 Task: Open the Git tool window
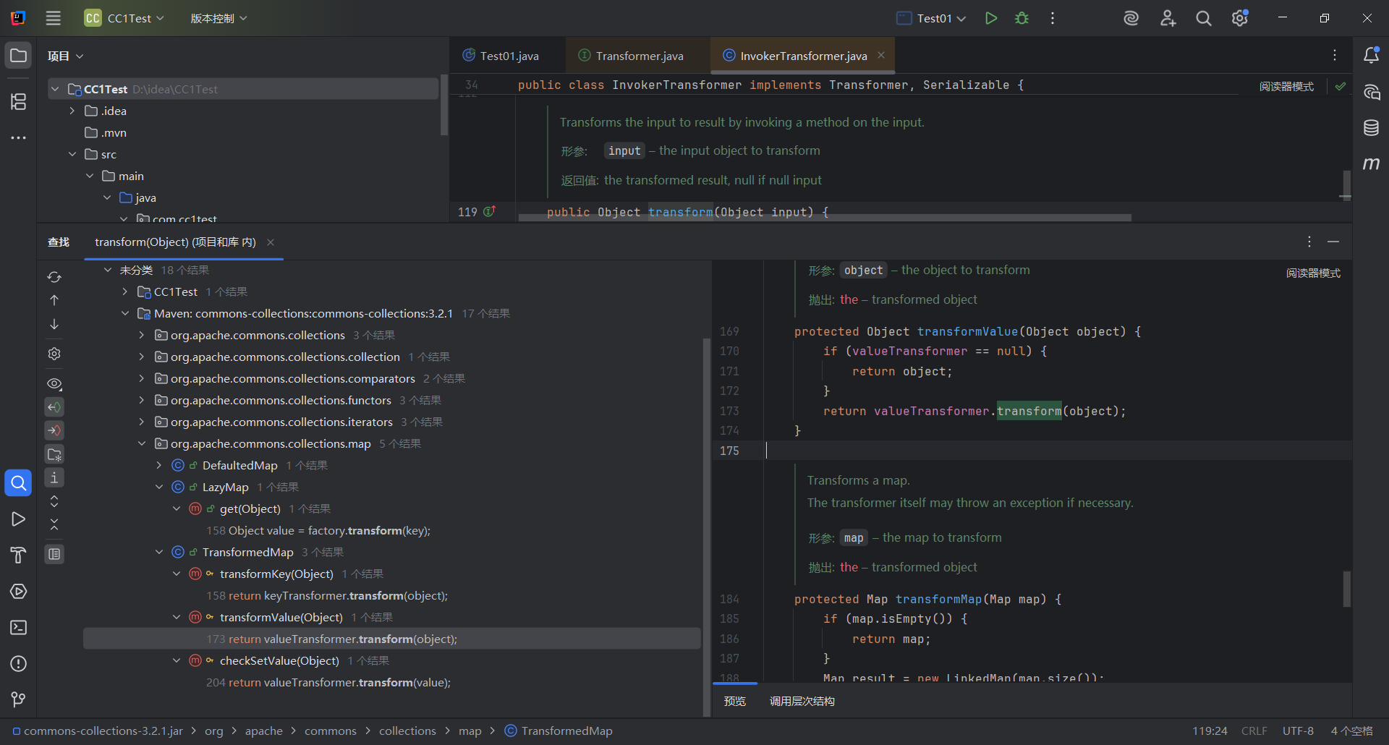click(18, 699)
